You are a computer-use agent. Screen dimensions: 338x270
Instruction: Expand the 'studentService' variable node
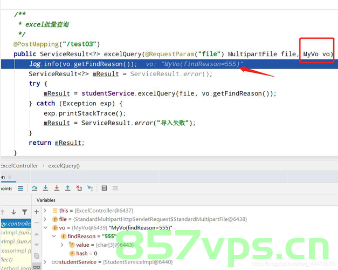[x=45, y=262]
